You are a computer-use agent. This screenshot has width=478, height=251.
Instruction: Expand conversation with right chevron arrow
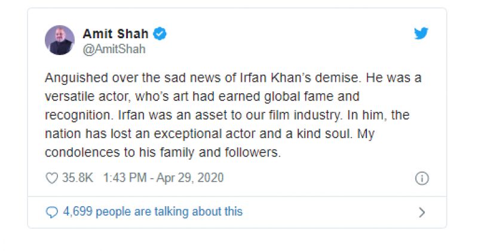[422, 212]
